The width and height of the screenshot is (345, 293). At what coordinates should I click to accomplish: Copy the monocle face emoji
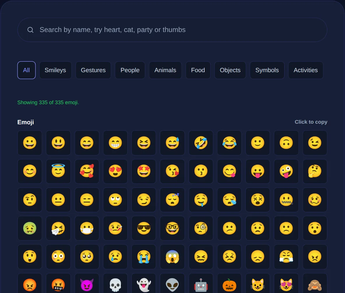(201, 228)
